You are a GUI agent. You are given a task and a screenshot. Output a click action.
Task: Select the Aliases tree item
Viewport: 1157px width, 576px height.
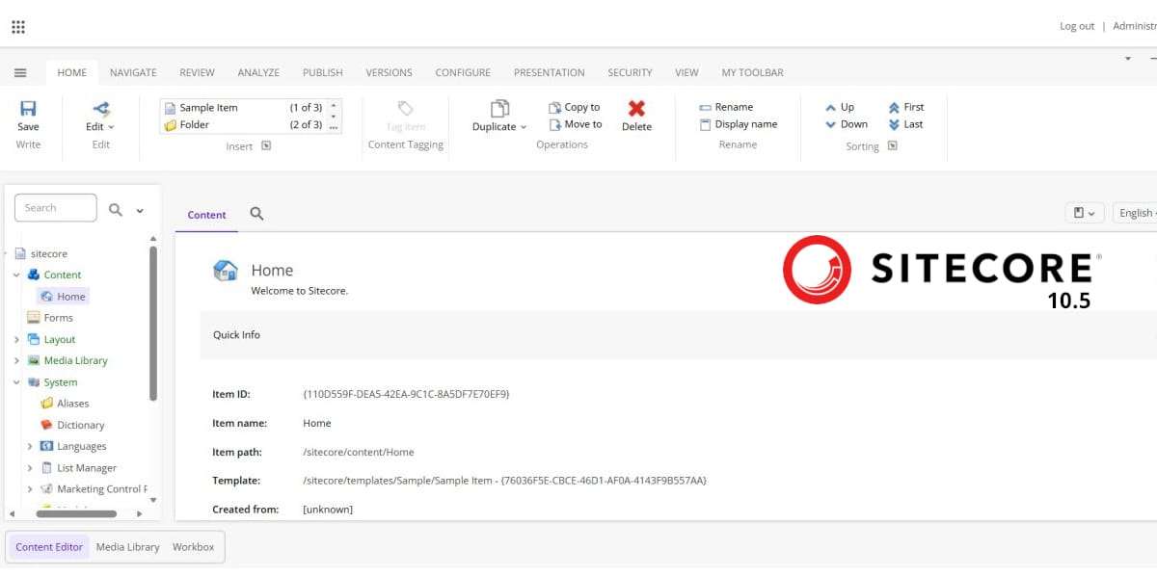coord(73,404)
